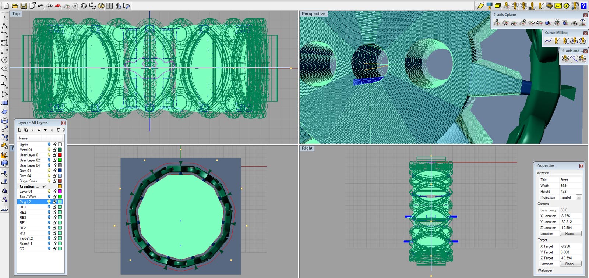Viewport: 589px width, 278px height.
Task: Select the Inside1,2 layer row
Action: [26, 238]
